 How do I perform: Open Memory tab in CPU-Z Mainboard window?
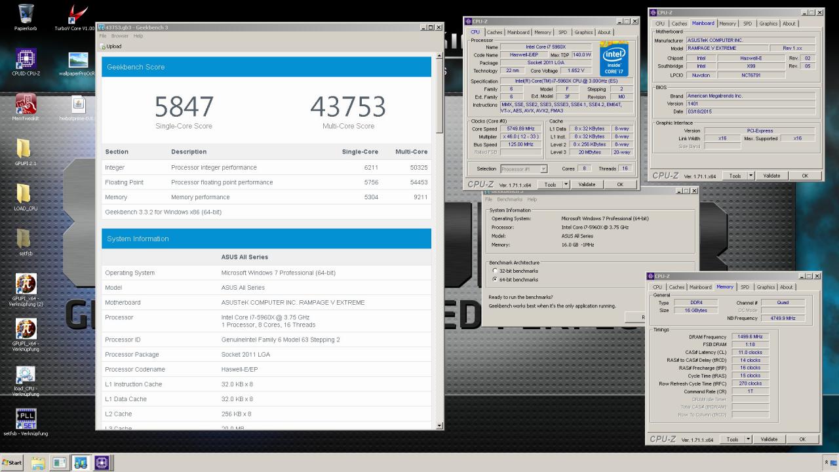(x=728, y=24)
